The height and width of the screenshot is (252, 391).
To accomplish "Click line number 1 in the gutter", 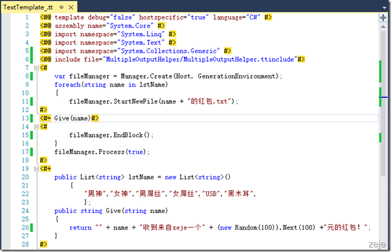I will click(27, 17).
